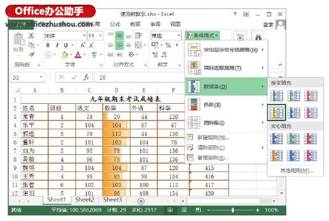Click the Copy icon

[x=31, y=45]
